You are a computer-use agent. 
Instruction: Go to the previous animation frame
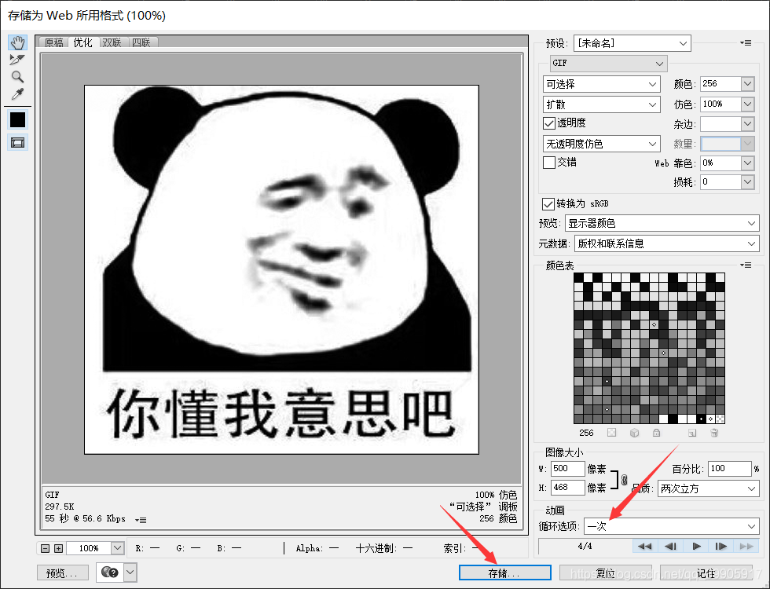point(670,547)
